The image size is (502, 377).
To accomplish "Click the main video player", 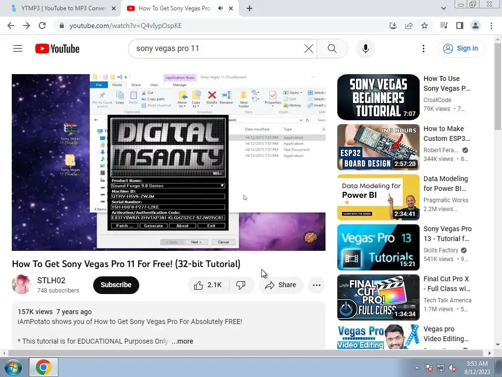I will pyautogui.click(x=169, y=162).
